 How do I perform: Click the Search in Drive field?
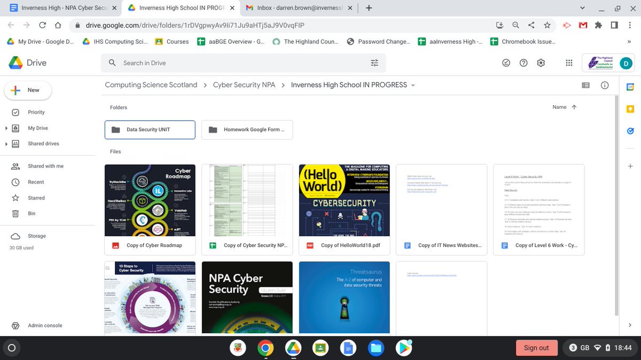click(243, 63)
